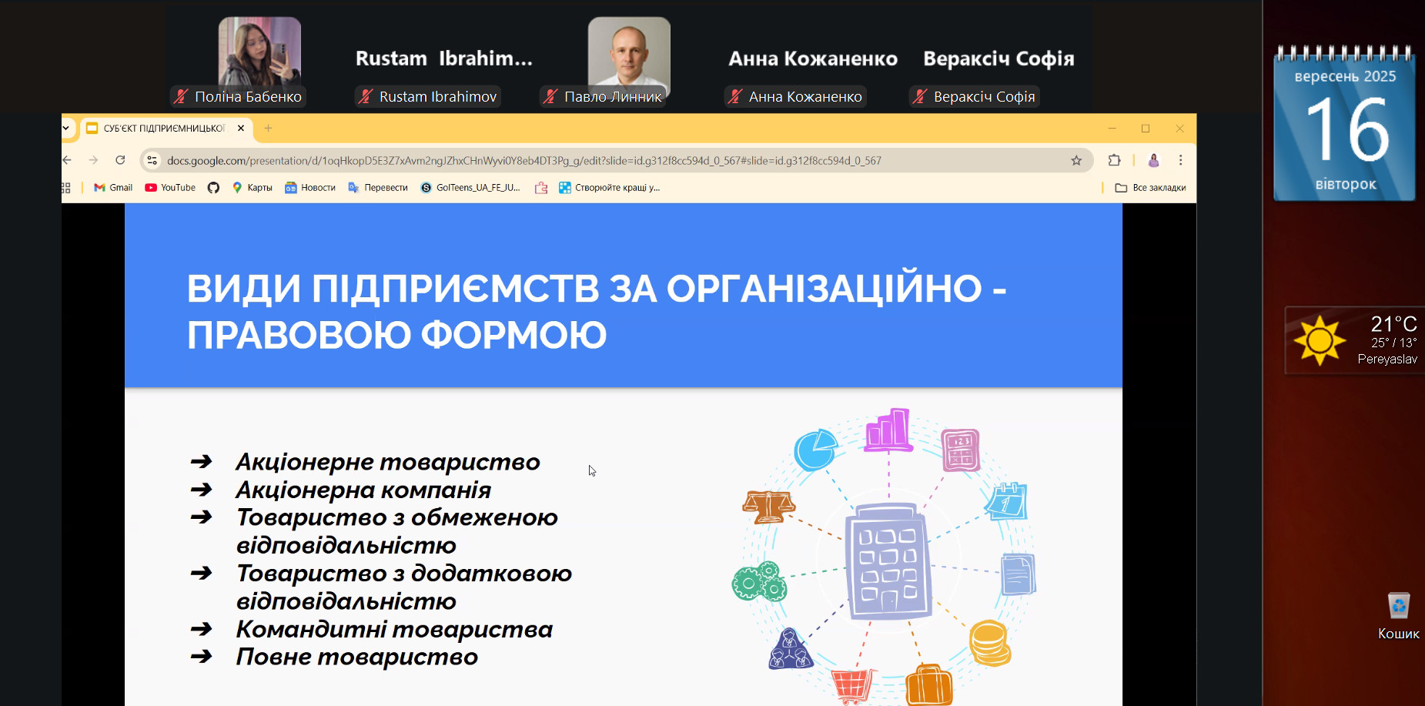Image resolution: width=1425 pixels, height=706 pixels.
Task: Open the Перевести translate bookmark
Action: [x=378, y=188]
